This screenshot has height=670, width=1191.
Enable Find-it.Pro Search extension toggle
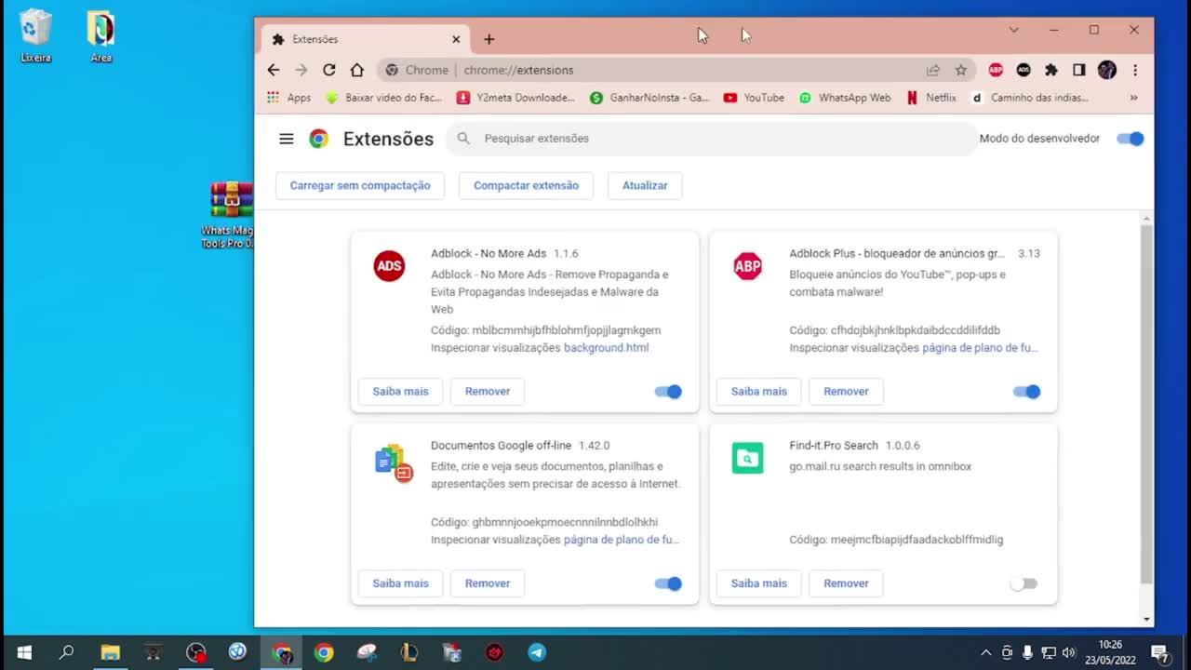pos(1024,583)
